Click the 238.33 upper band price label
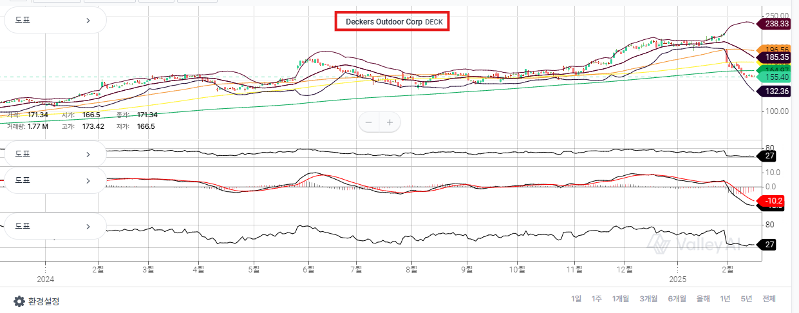This screenshot has height=313, width=799. tap(776, 24)
